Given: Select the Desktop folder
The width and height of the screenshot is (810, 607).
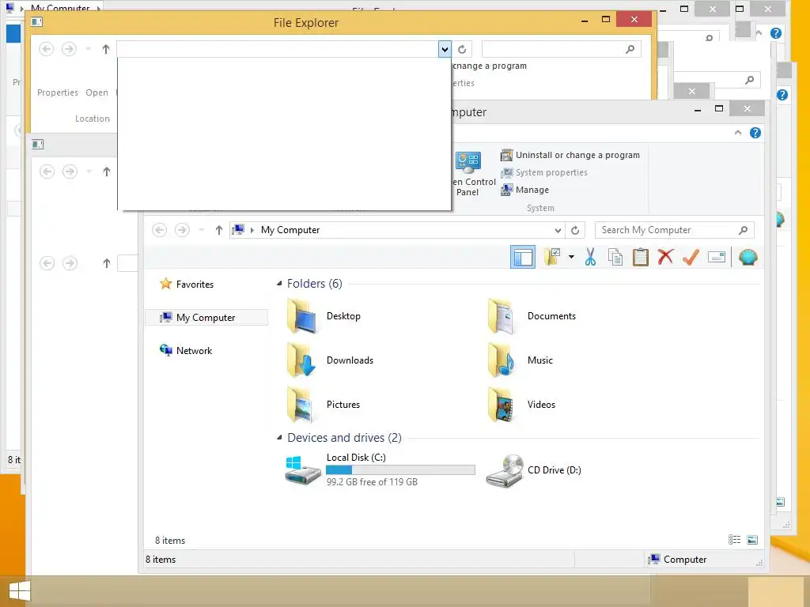Looking at the screenshot, I should point(324,316).
